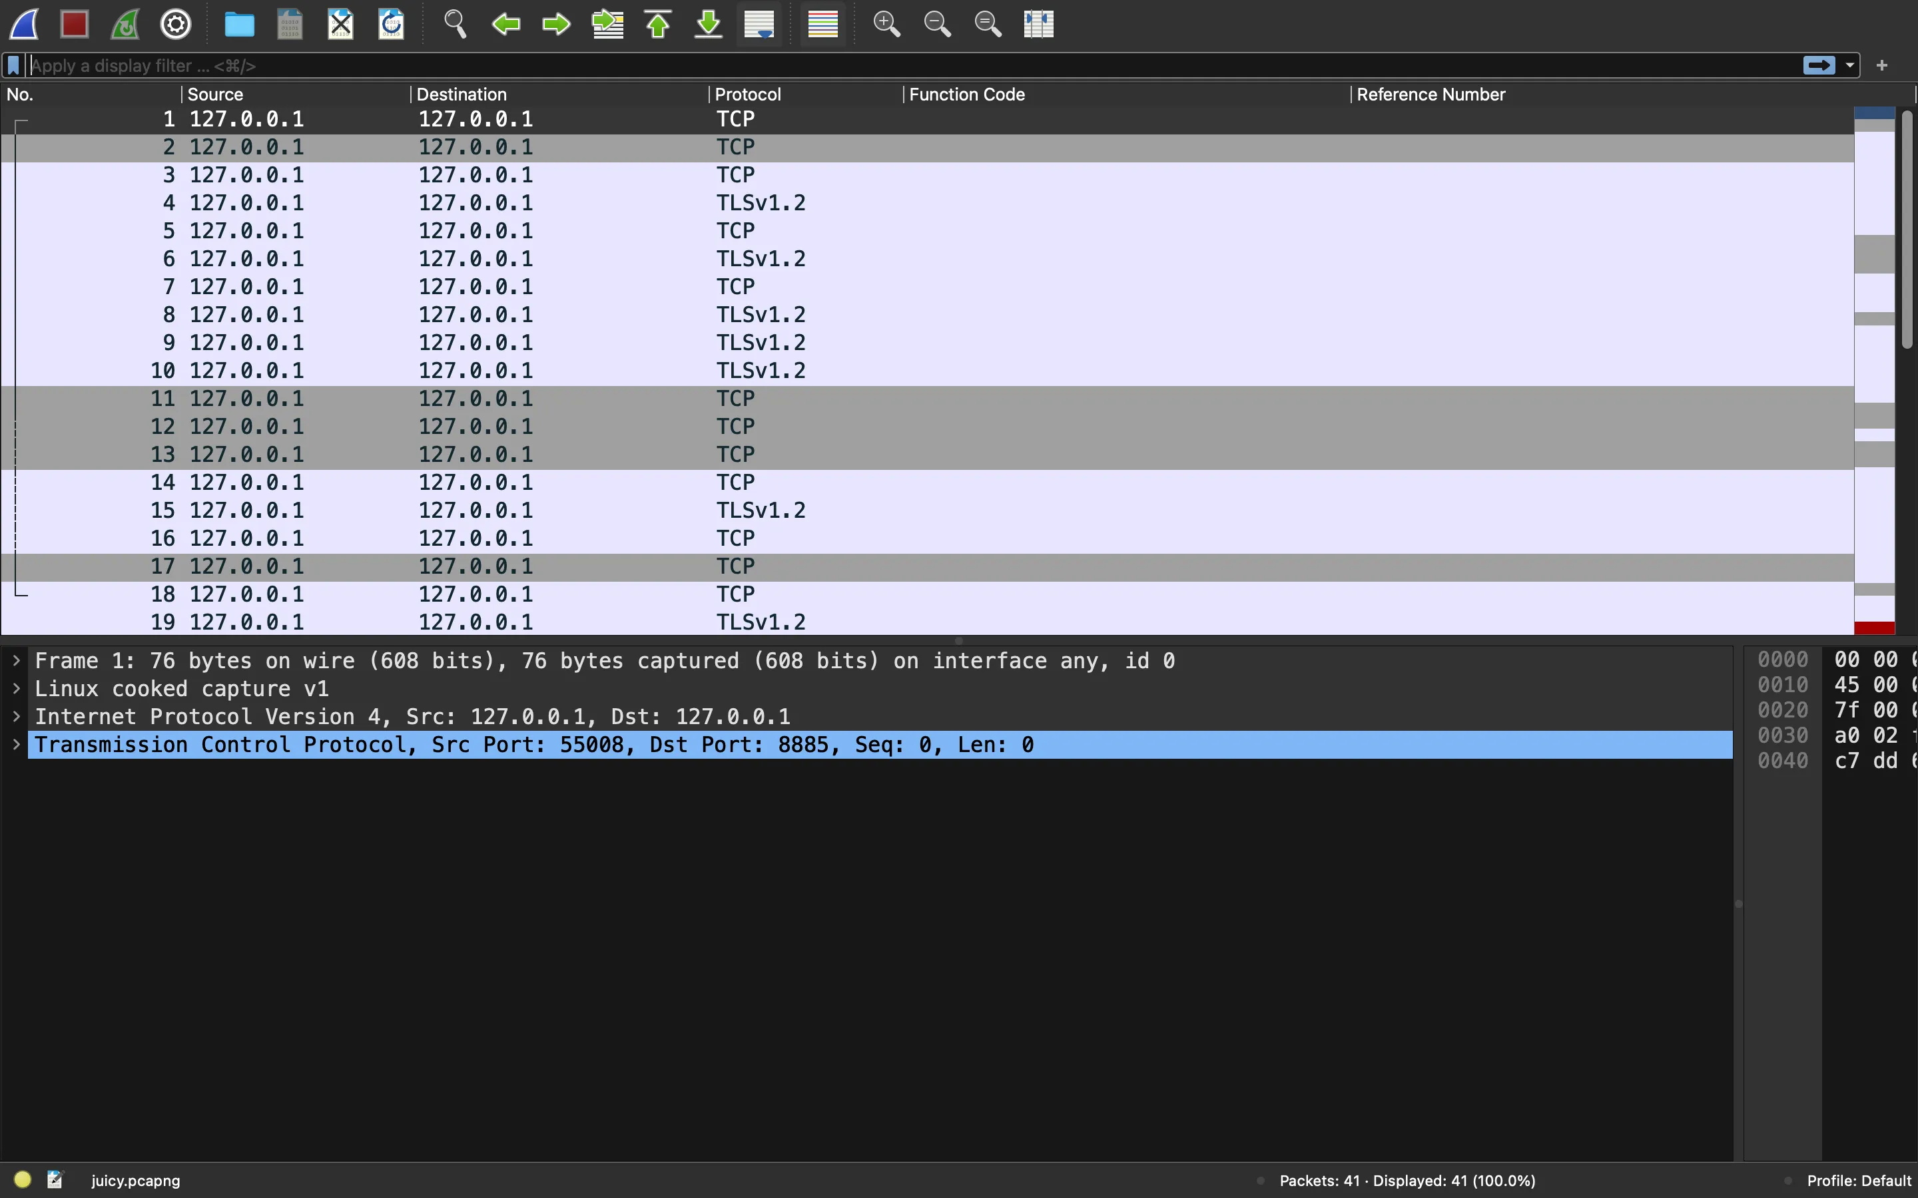Image resolution: width=1918 pixels, height=1198 pixels.
Task: Reload this capture file
Action: pos(392,24)
